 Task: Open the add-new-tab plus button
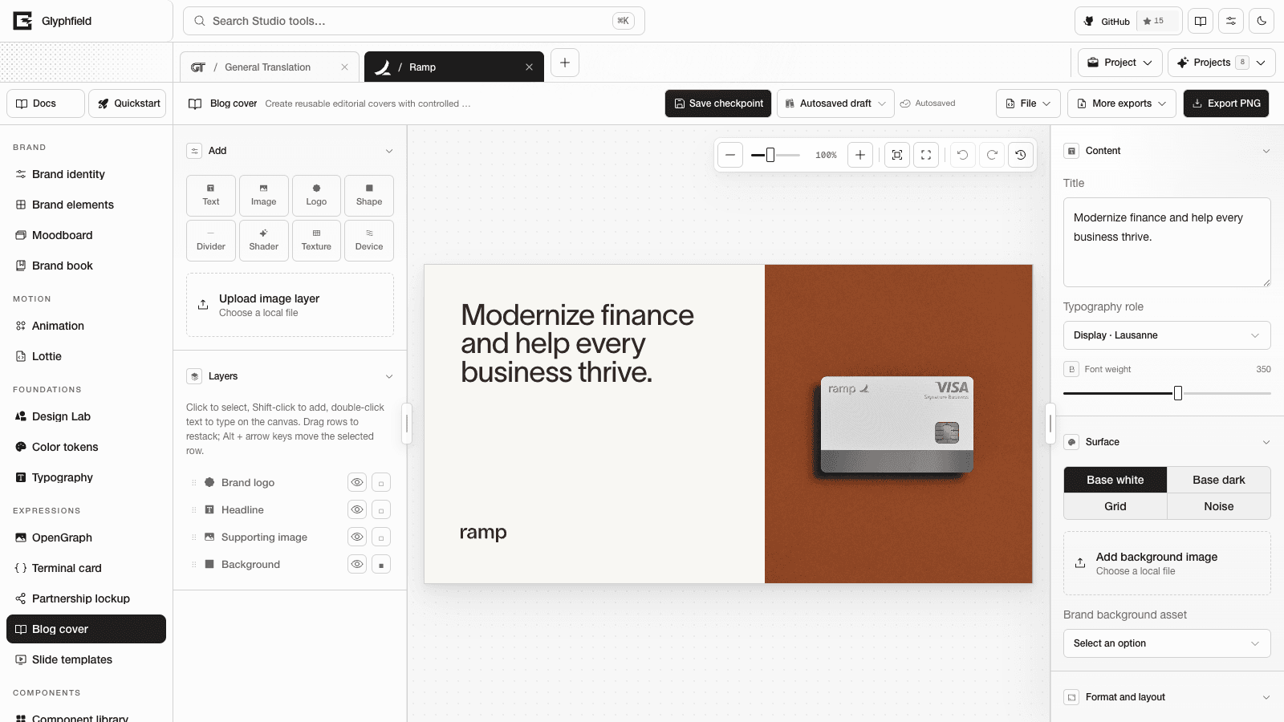(565, 63)
